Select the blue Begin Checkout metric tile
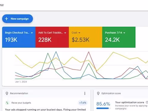The height and width of the screenshot is (111, 148). click(x=19, y=37)
